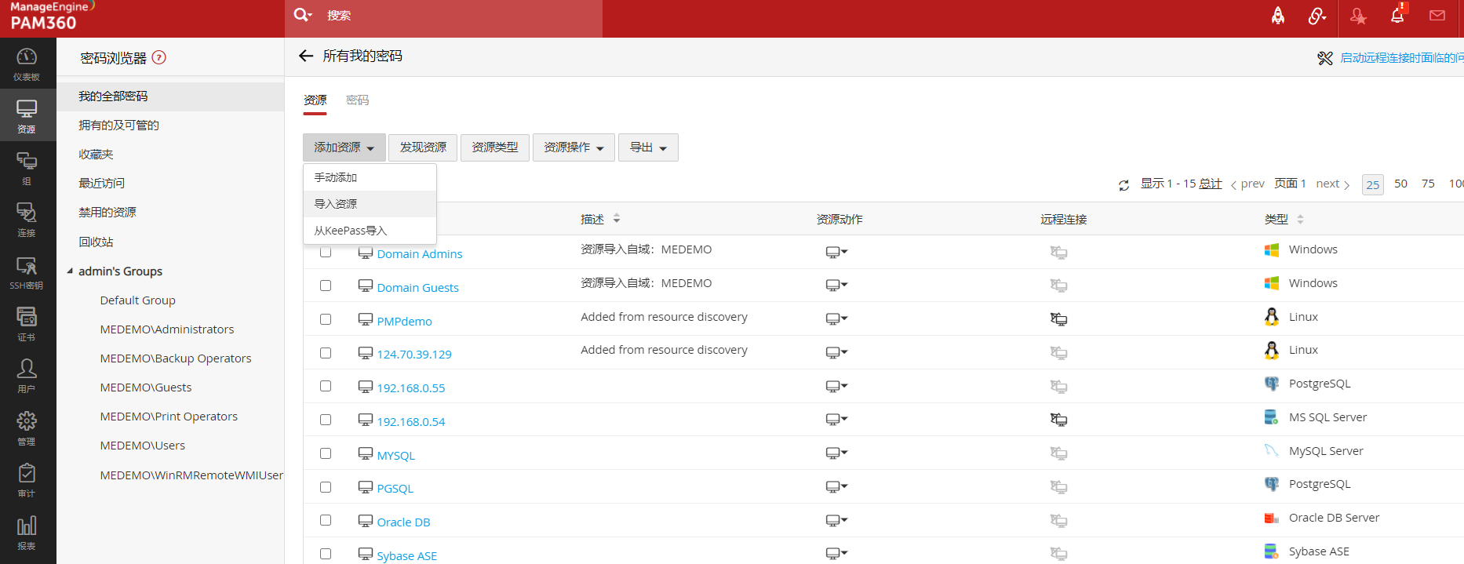Screen dimensions: 1464x564
Task: Switch to the 密码 tab
Action: click(357, 100)
